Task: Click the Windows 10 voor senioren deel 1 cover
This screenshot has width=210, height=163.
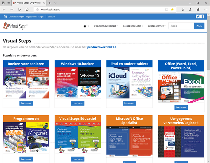Action: click(x=15, y=83)
